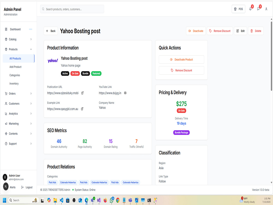The image size is (273, 205).
Task: Open Inventory in the sidebar
Action: tap(14, 84)
